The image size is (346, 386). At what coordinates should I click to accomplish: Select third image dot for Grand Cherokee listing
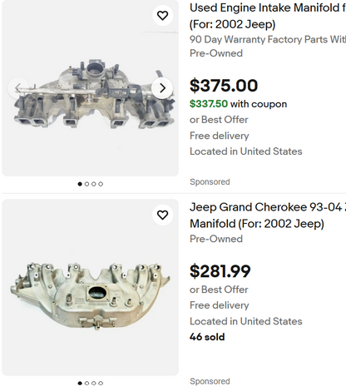94,384
